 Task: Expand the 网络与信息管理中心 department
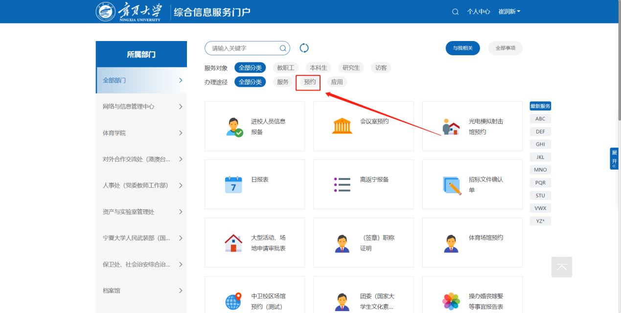click(x=141, y=107)
